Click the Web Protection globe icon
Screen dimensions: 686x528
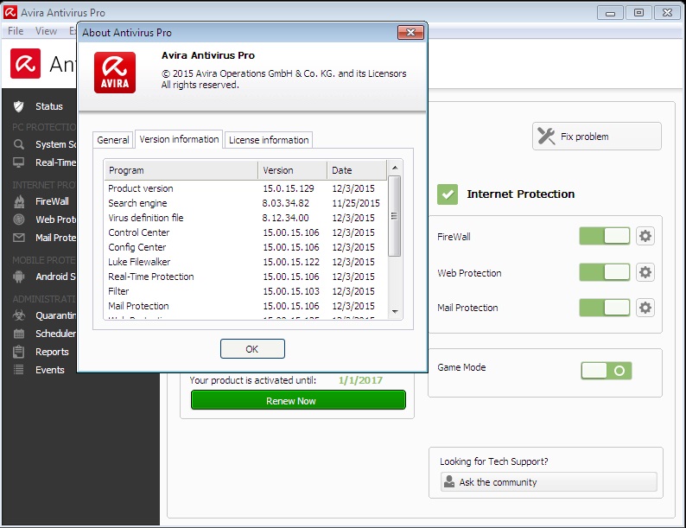[19, 219]
